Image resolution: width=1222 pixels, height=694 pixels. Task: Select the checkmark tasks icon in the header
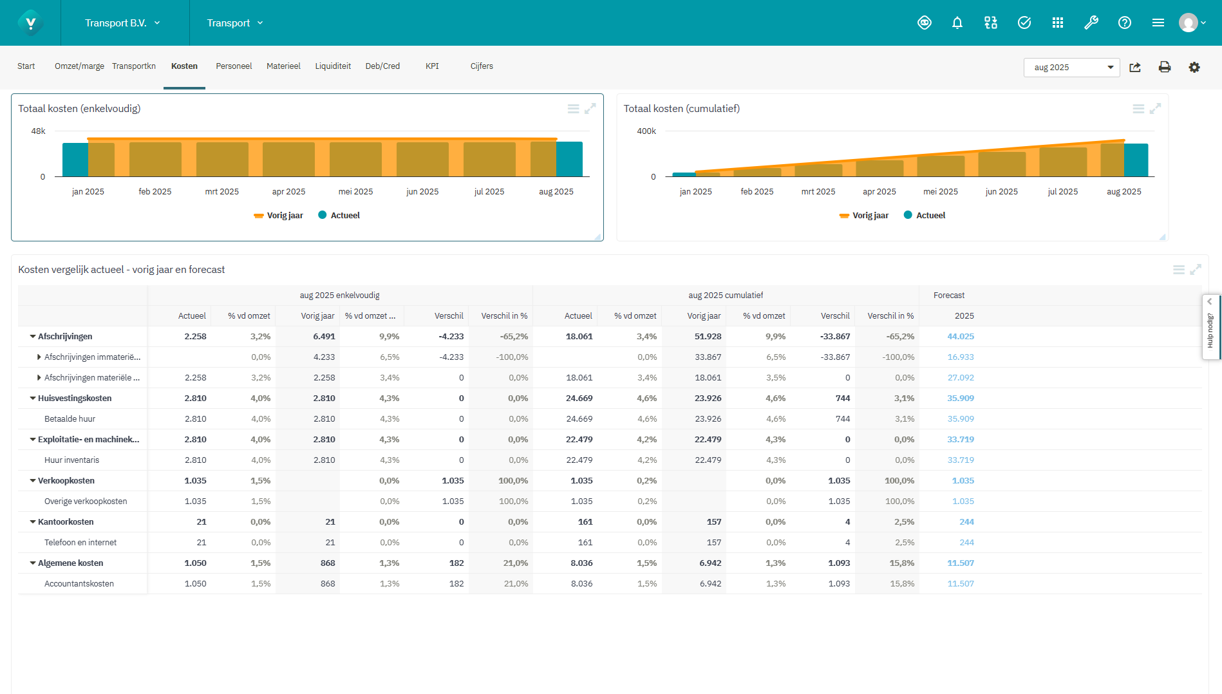coord(1024,23)
